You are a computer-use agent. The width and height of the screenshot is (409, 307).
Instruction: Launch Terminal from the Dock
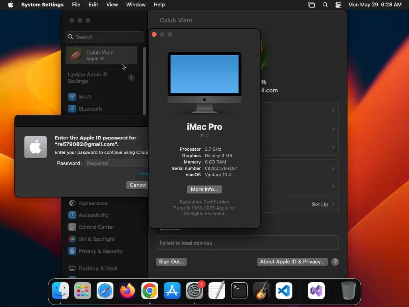(x=239, y=291)
